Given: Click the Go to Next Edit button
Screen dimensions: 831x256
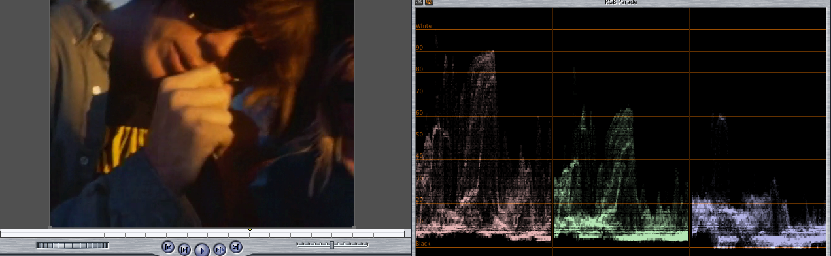Looking at the screenshot, I should [237, 248].
